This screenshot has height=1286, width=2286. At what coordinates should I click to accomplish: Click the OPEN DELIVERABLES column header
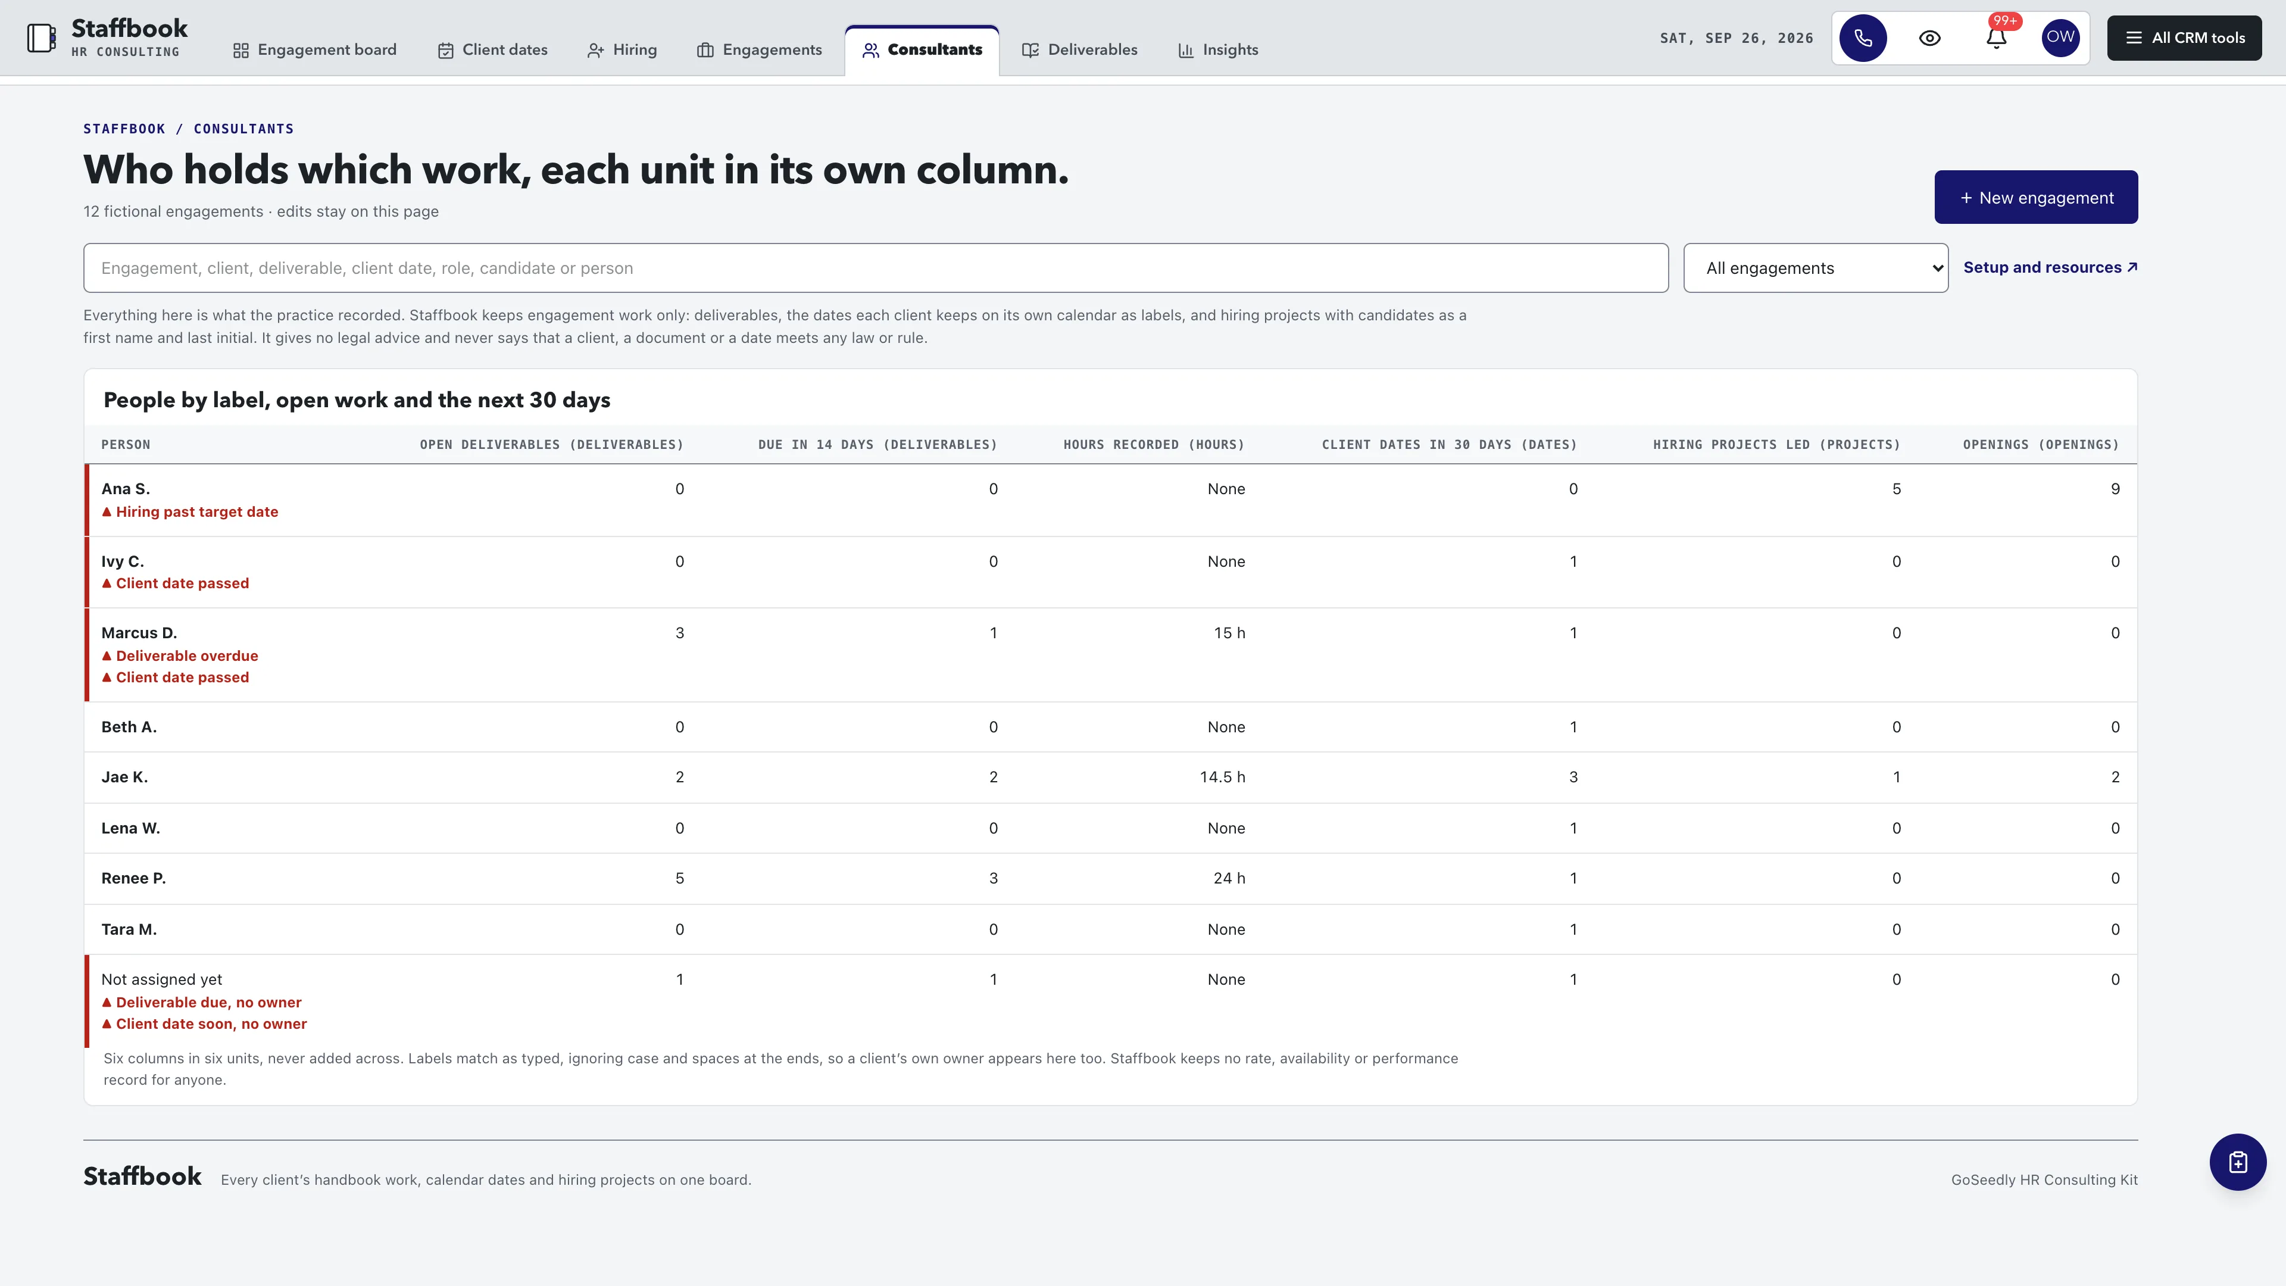(551, 445)
